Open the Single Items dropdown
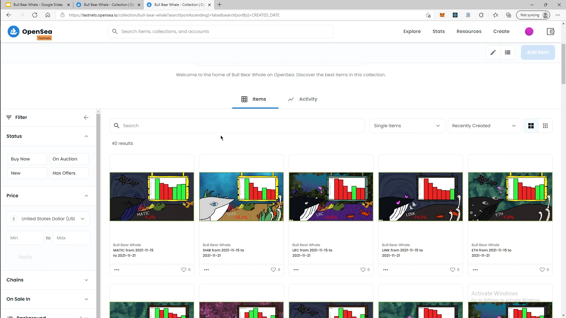566x318 pixels. pyautogui.click(x=407, y=126)
